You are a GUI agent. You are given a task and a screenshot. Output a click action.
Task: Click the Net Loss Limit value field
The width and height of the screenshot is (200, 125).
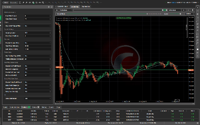[38, 75]
